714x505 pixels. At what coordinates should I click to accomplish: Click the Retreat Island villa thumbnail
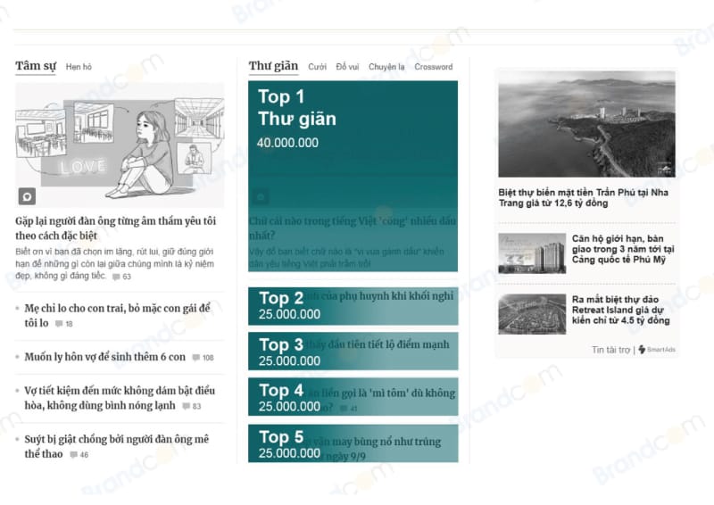pos(531,314)
